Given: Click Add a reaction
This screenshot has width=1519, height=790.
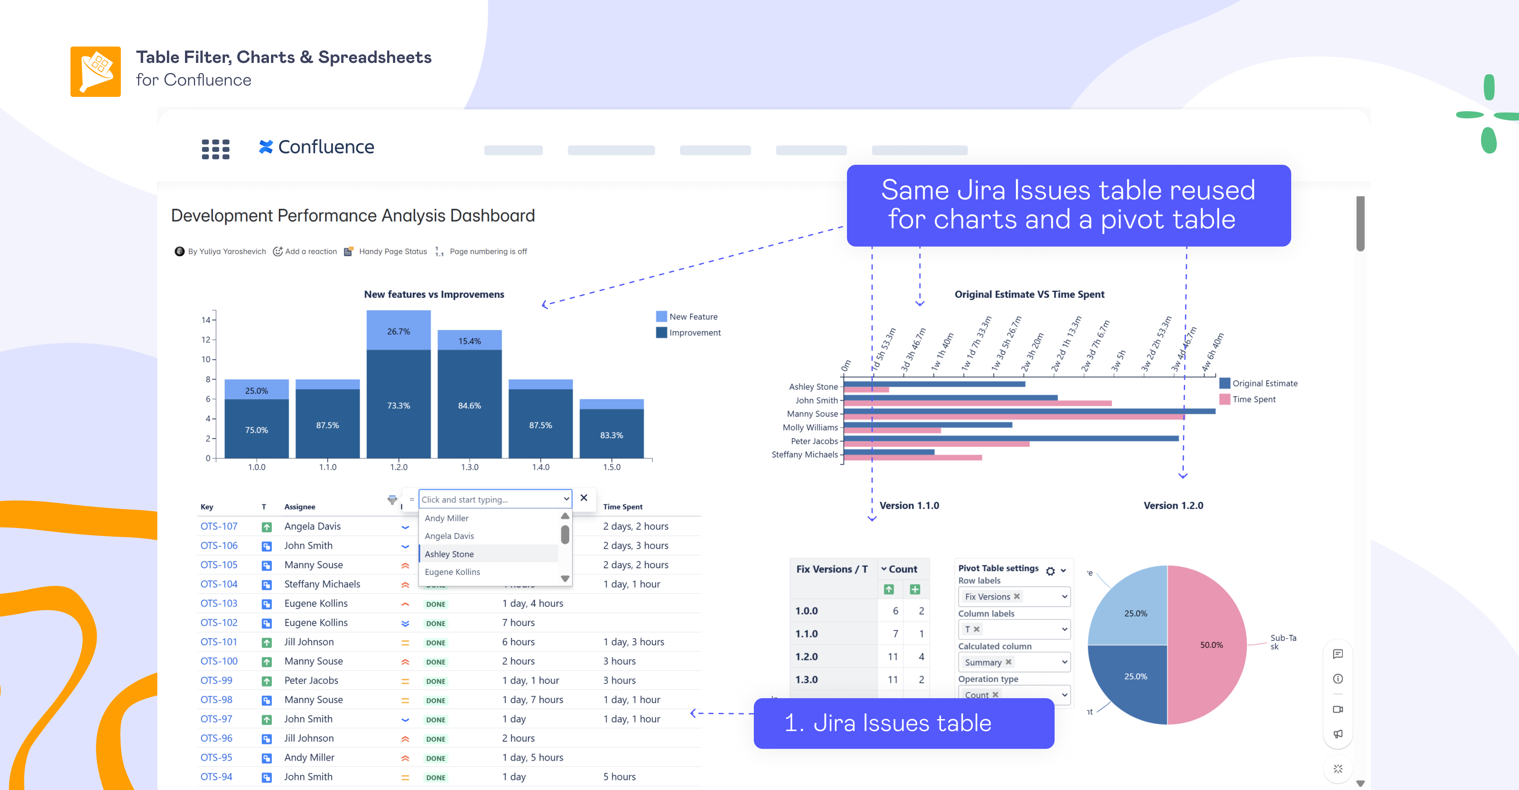Looking at the screenshot, I should 305,252.
